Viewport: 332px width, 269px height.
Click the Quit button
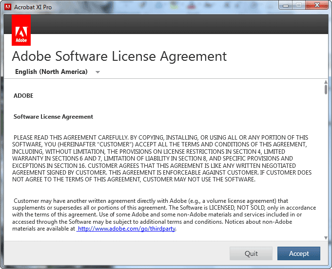(x=251, y=253)
